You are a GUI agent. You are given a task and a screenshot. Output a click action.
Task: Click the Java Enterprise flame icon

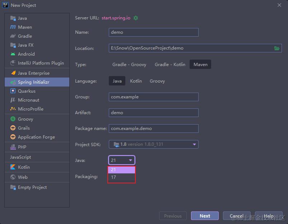[13, 73]
